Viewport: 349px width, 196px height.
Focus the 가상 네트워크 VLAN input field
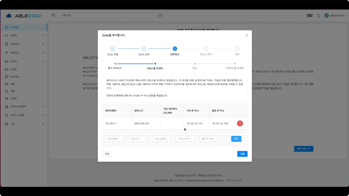point(161,139)
